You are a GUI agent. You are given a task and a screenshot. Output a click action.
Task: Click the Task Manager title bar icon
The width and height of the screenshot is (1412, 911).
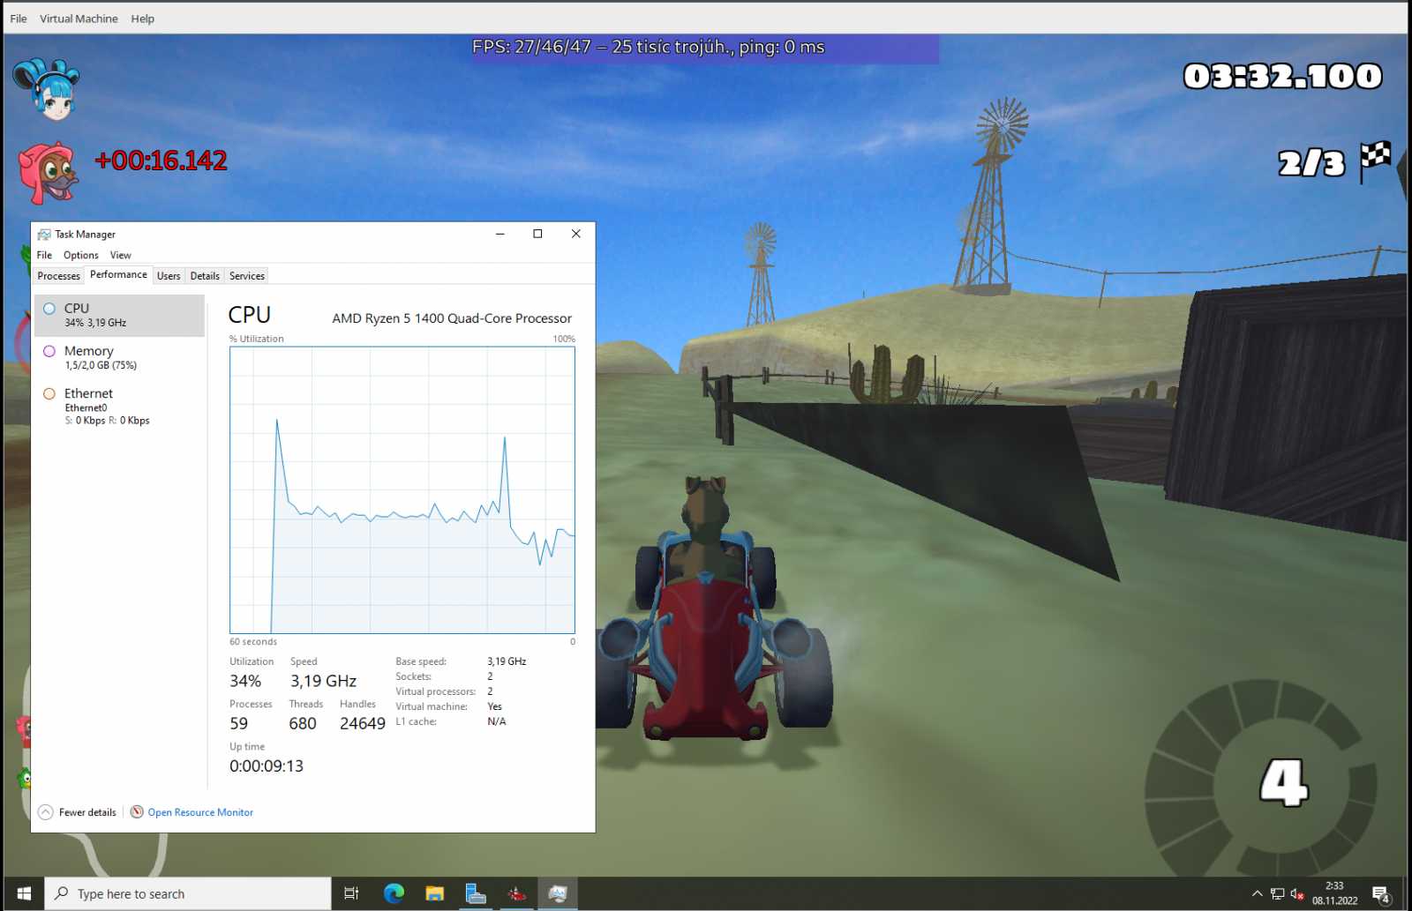pyautogui.click(x=44, y=235)
